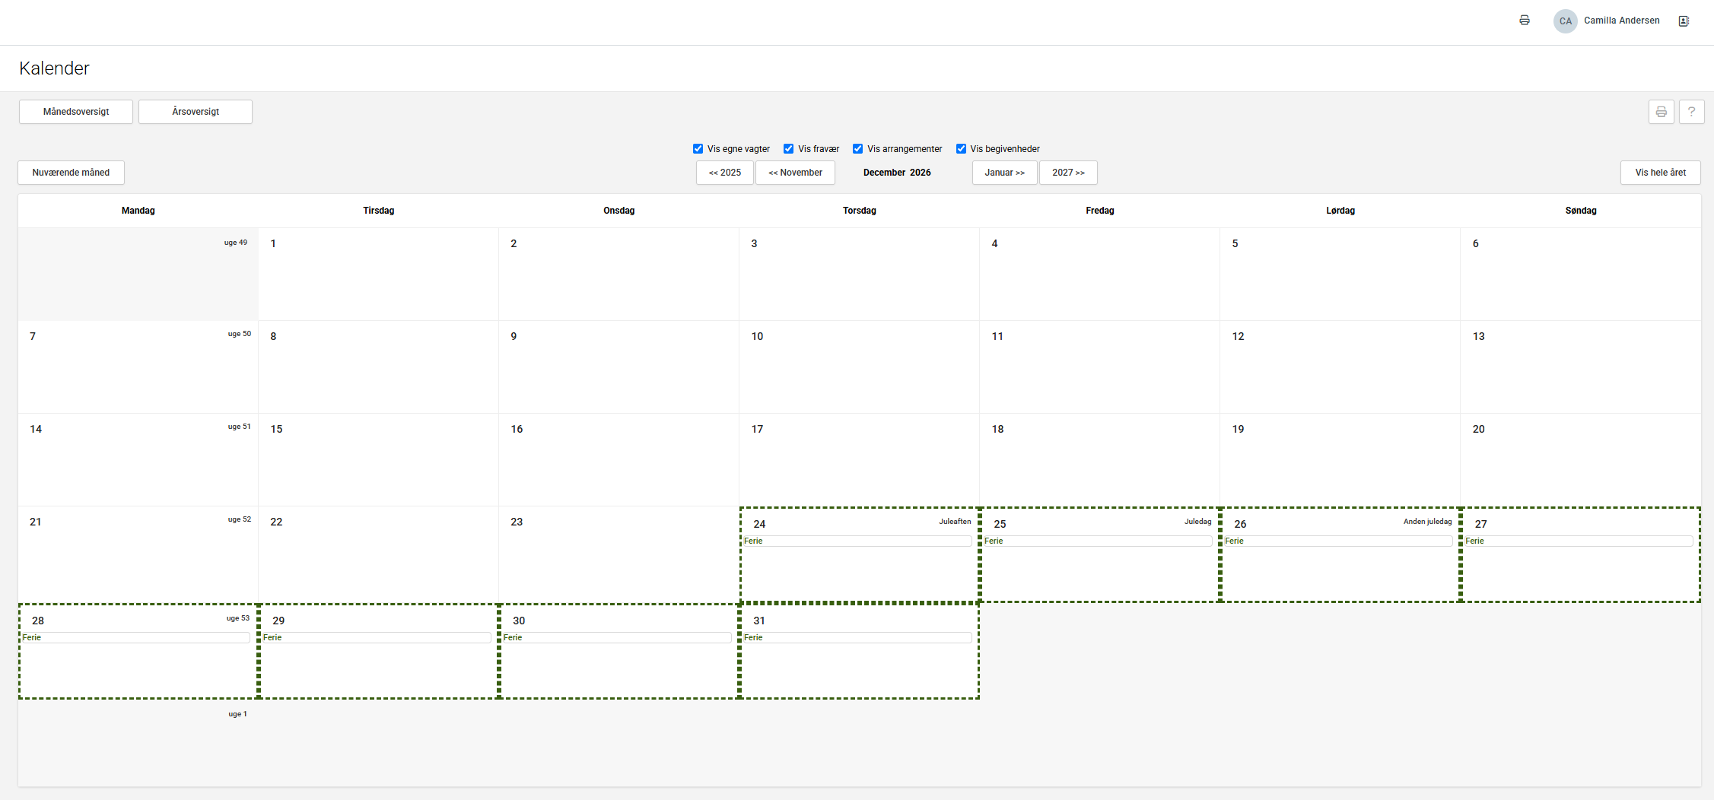Click the Juleaften holiday label
The height and width of the screenshot is (800, 1714).
tap(955, 522)
